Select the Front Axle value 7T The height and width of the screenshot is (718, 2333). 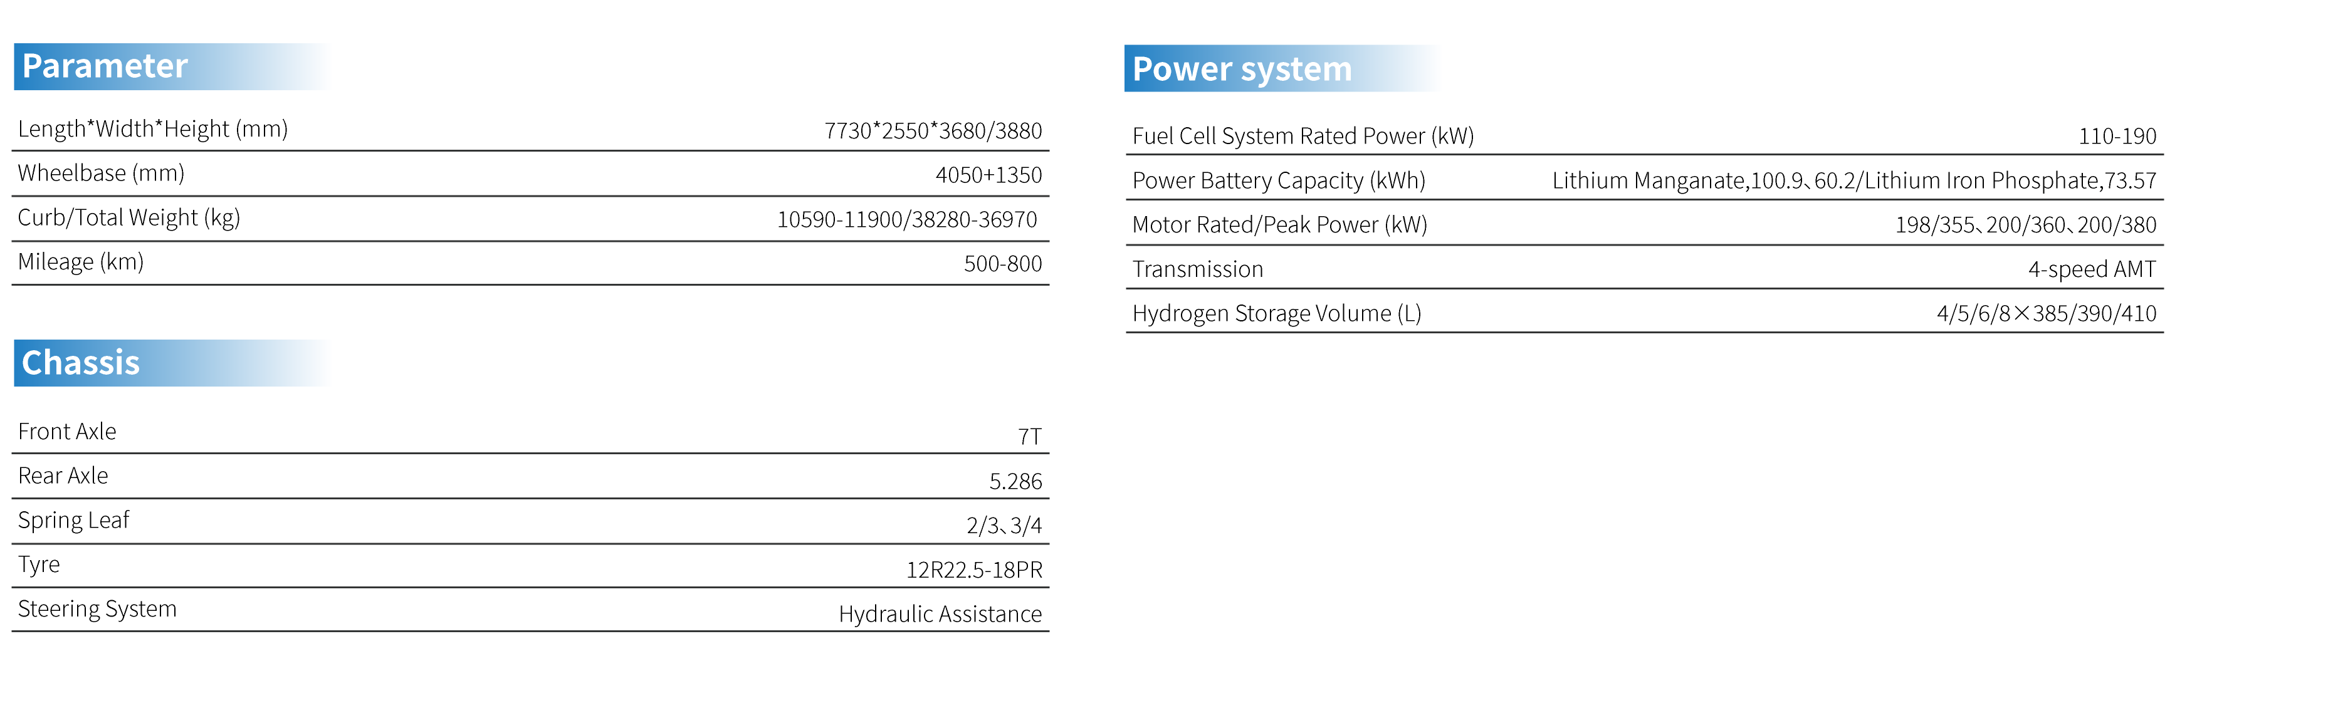click(x=1030, y=437)
